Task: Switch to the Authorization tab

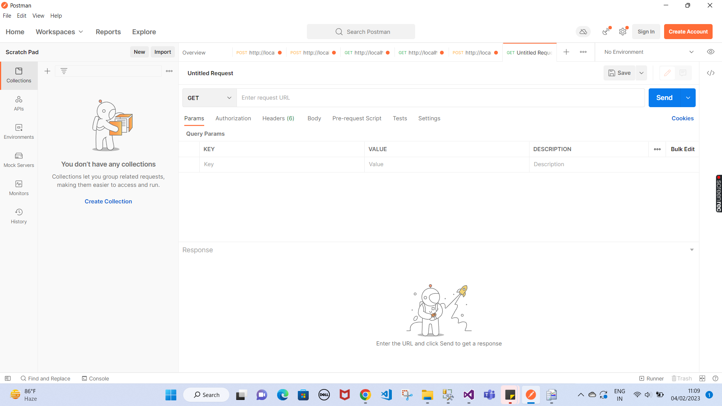Action: click(233, 118)
